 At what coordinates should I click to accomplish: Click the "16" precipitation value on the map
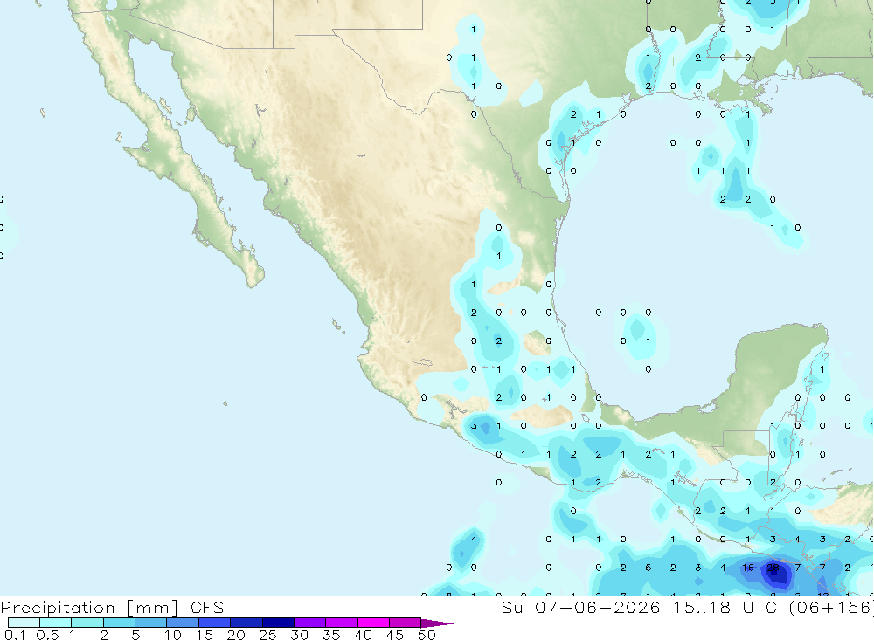tap(748, 568)
